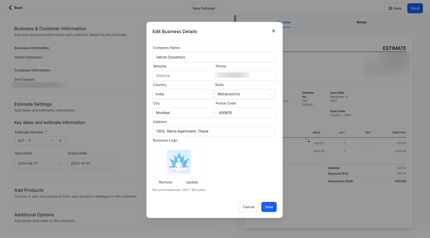Click the Save button with disk icon
The height and width of the screenshot is (238, 430).
click(x=395, y=8)
